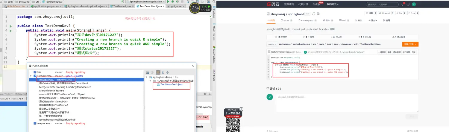This screenshot has height=132, width=449.
Task: Click the Search Everywhere magnifier icon
Action: point(213,1)
